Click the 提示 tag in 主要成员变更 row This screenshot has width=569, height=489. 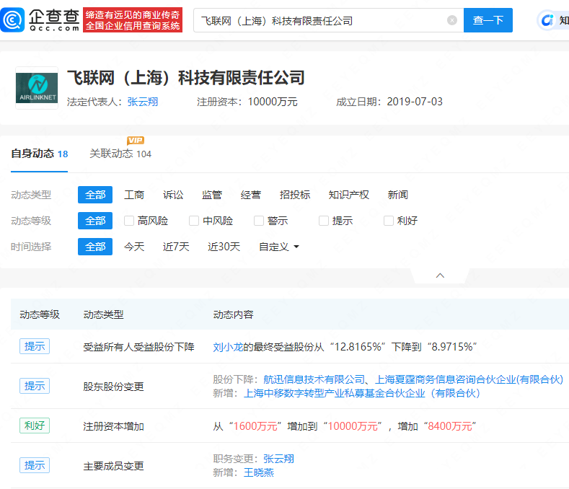35,465
